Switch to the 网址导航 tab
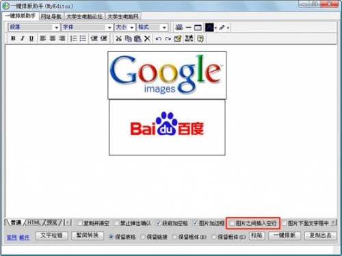The image size is (342, 256). click(51, 16)
